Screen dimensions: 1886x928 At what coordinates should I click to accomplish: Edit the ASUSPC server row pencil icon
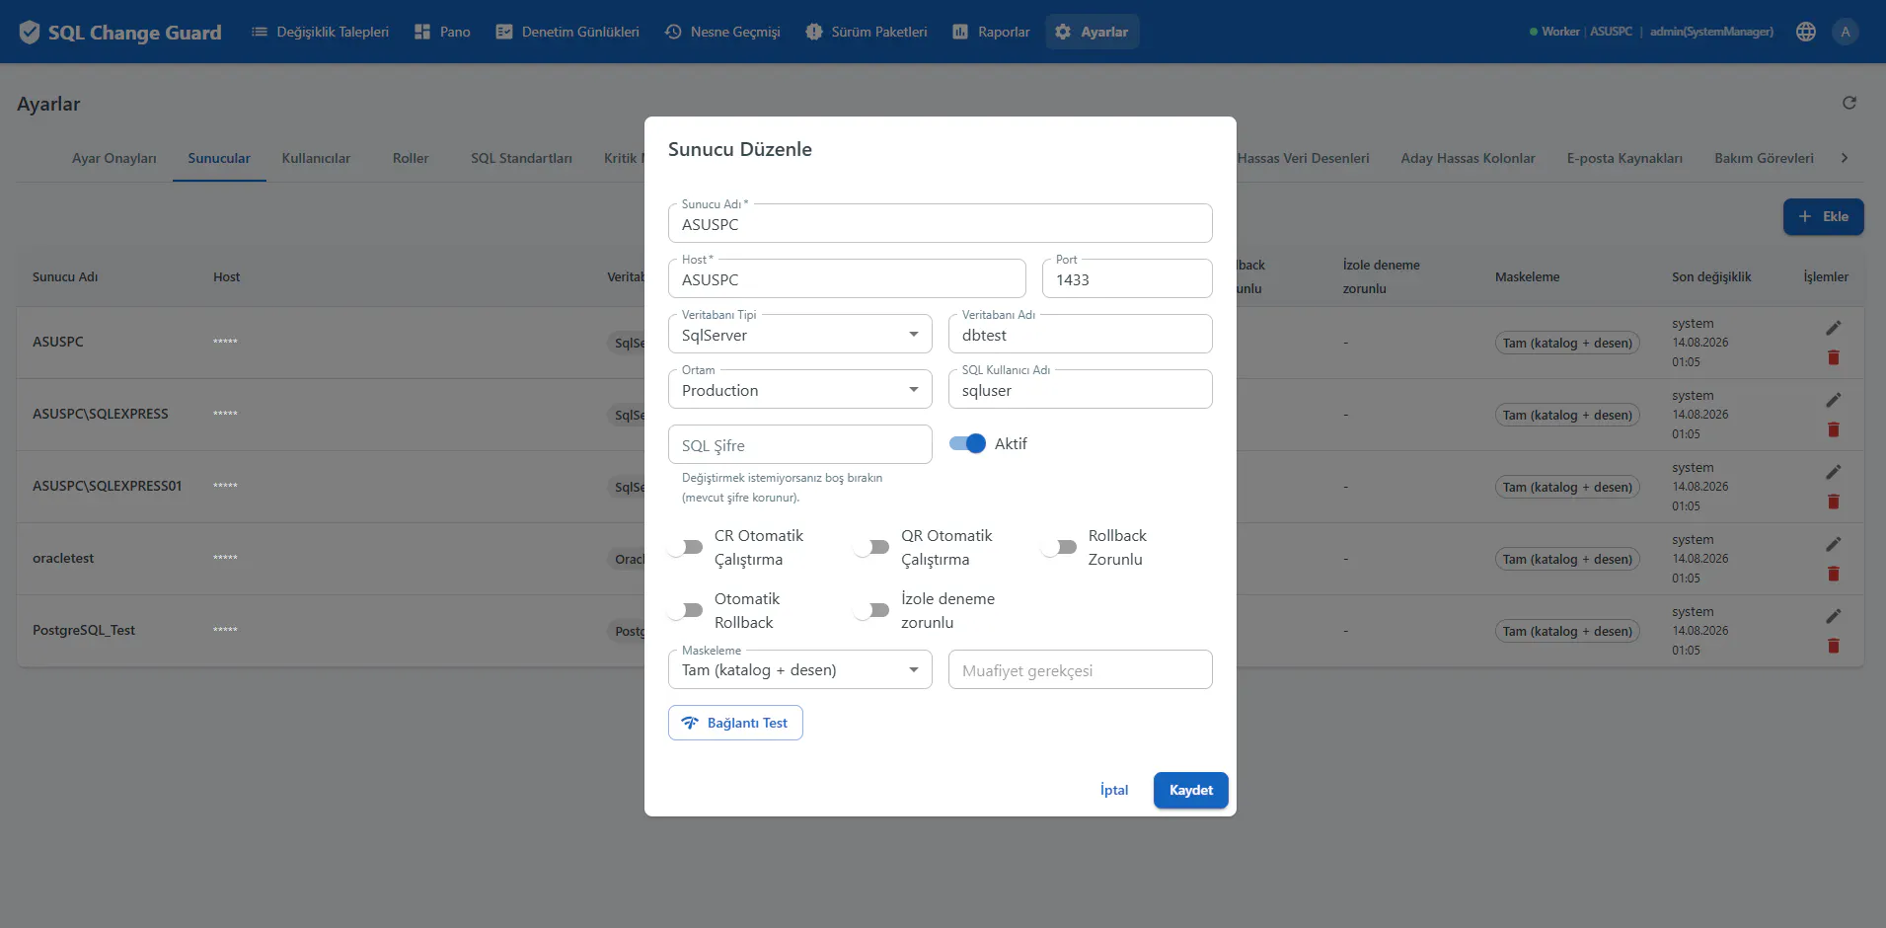tap(1834, 328)
